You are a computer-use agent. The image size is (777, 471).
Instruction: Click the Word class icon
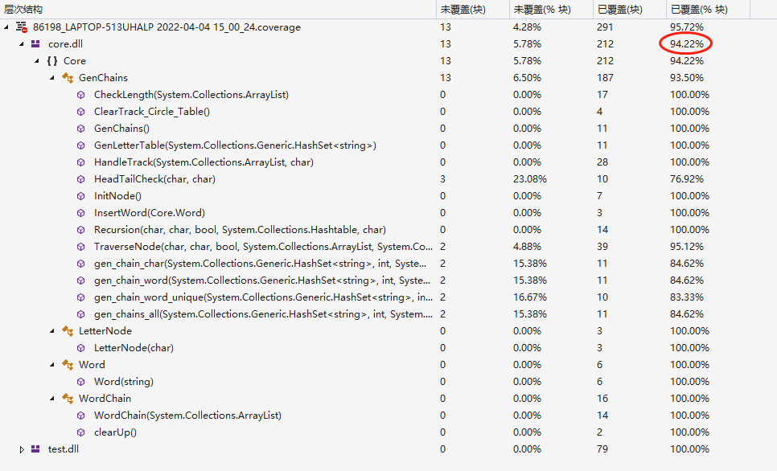(68, 365)
